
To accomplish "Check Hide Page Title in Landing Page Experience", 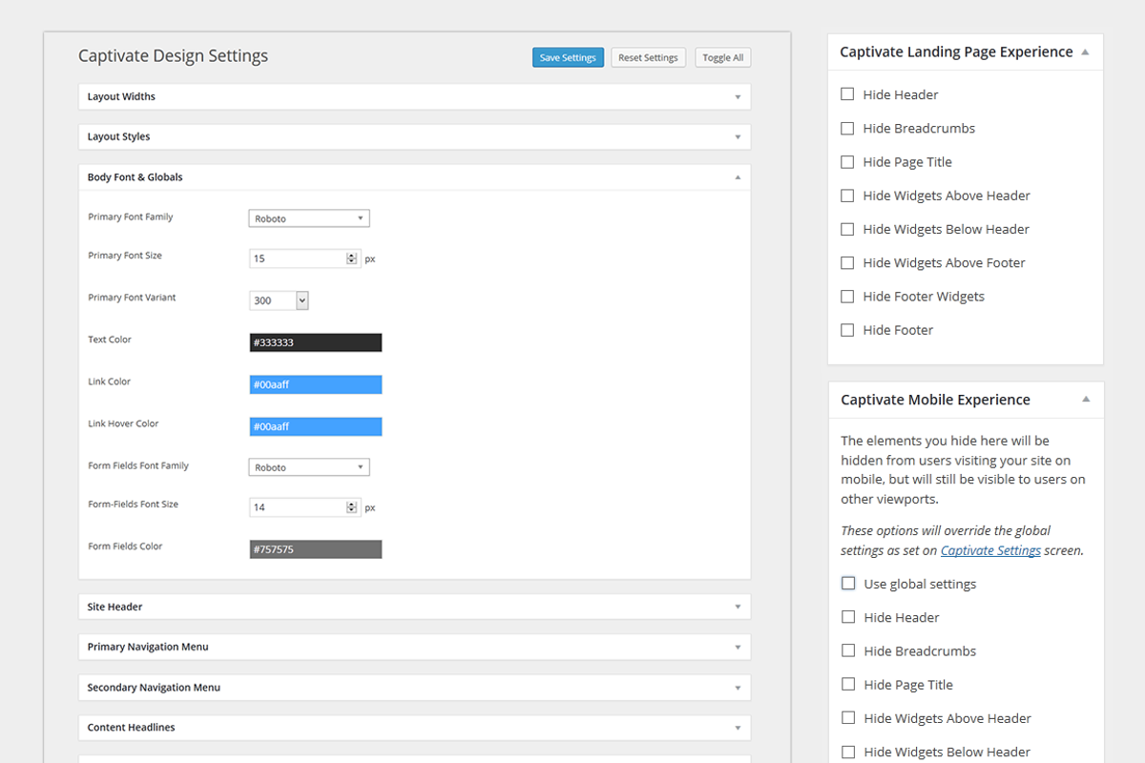I will coord(847,162).
